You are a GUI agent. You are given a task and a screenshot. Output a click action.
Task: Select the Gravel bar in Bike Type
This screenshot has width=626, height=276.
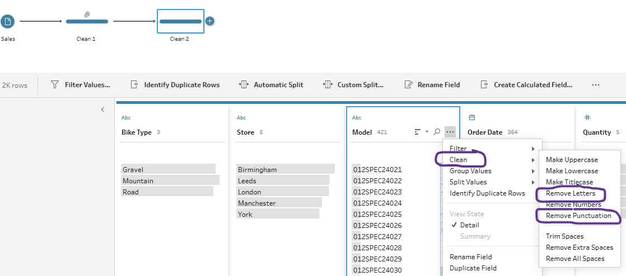[168, 169]
